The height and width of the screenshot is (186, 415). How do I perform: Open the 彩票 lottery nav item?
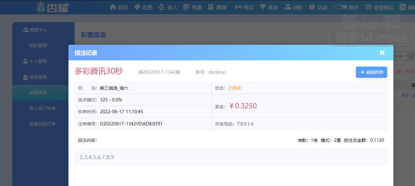point(143,7)
